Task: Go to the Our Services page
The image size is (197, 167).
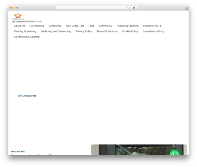Action: pyautogui.click(x=37, y=26)
